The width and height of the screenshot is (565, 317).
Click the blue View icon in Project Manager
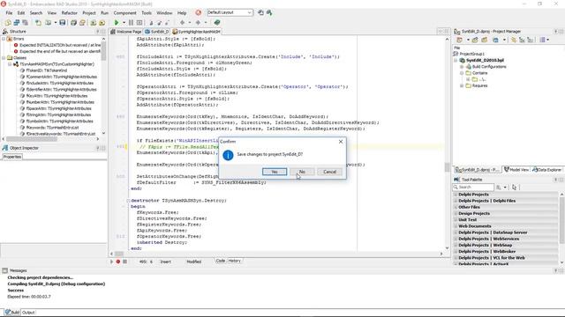click(495, 40)
